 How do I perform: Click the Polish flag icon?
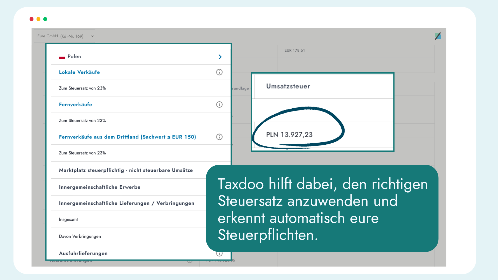[x=62, y=57]
